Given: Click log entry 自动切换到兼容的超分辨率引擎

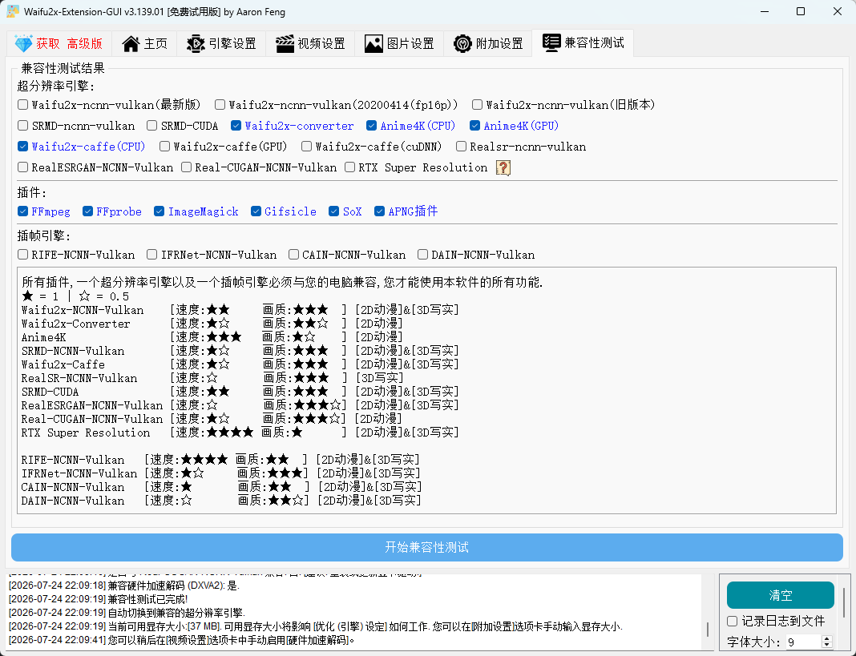Looking at the screenshot, I should pyautogui.click(x=127, y=613).
